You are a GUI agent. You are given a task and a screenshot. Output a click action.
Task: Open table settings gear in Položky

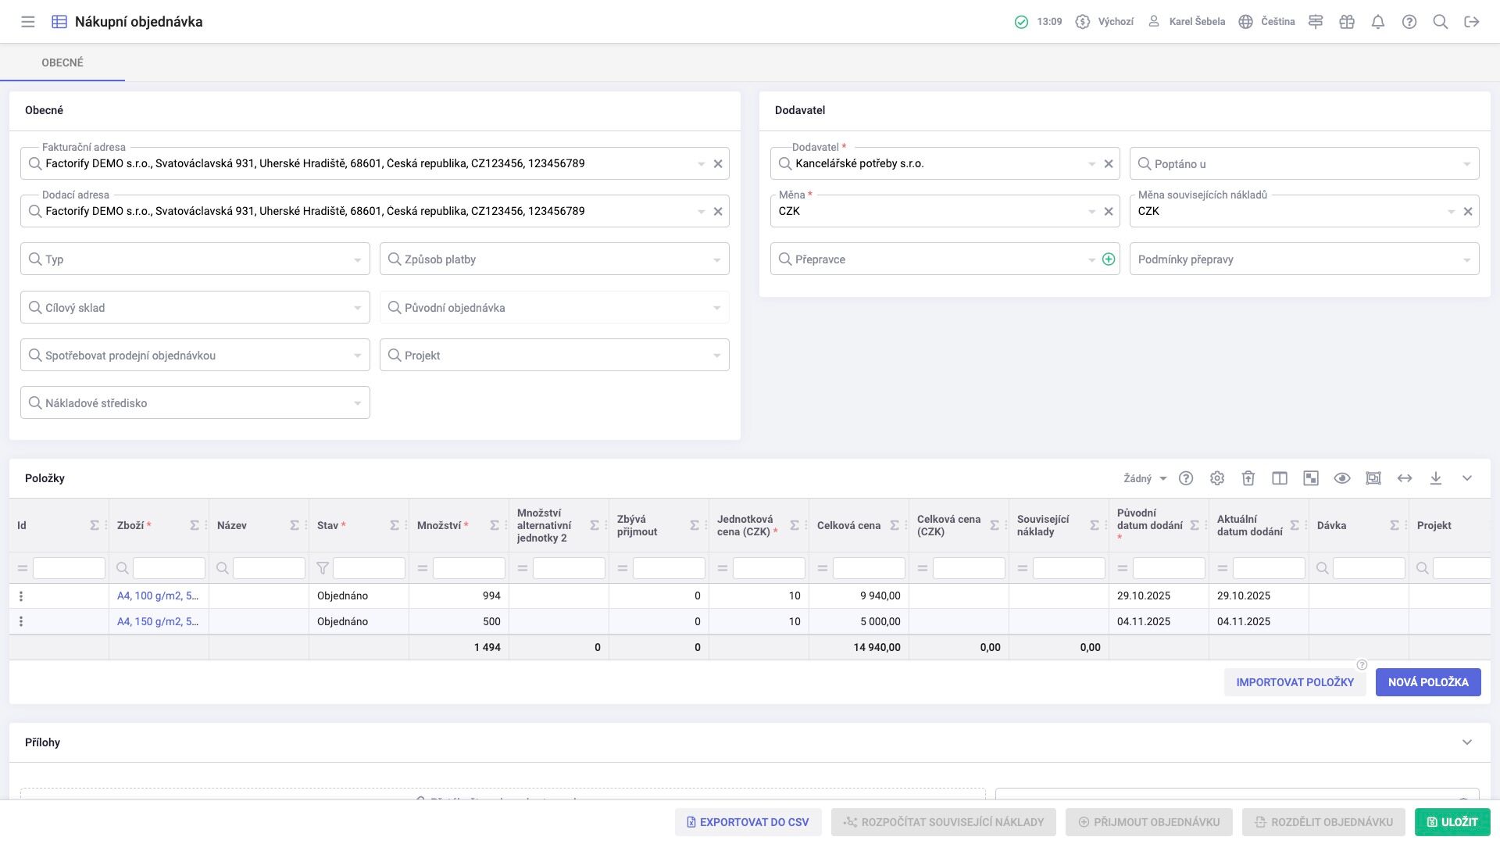(1216, 478)
